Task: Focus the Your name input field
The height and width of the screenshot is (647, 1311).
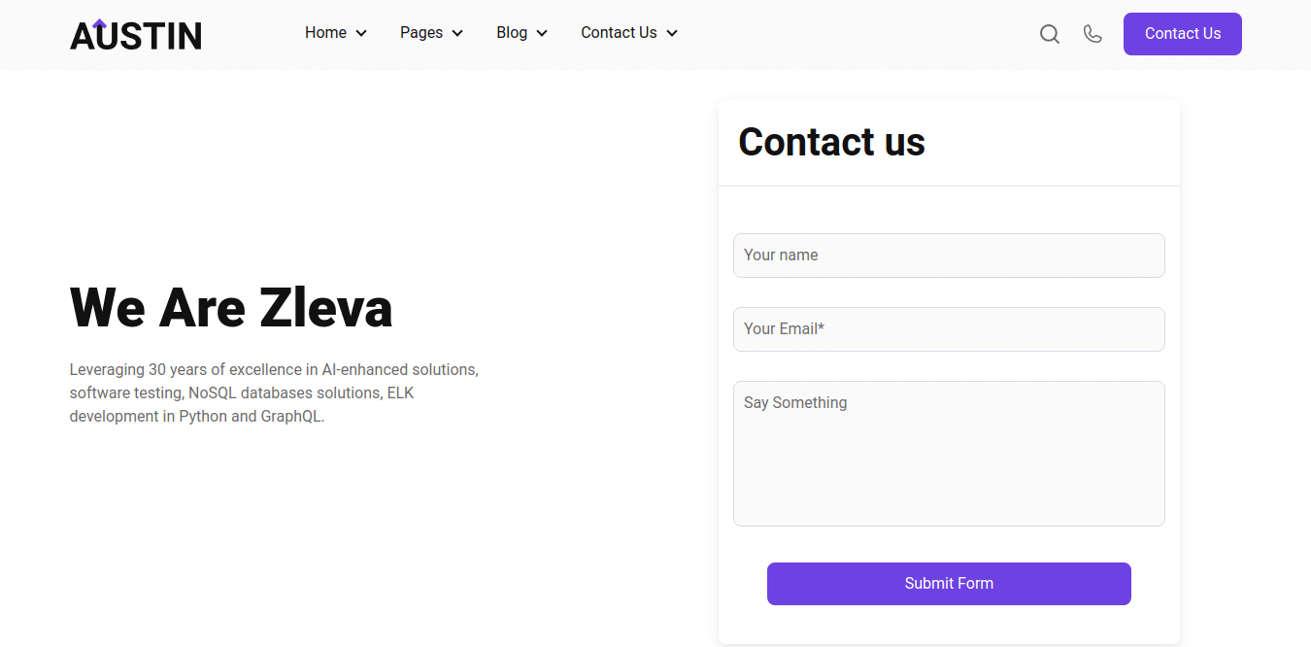Action: [949, 255]
